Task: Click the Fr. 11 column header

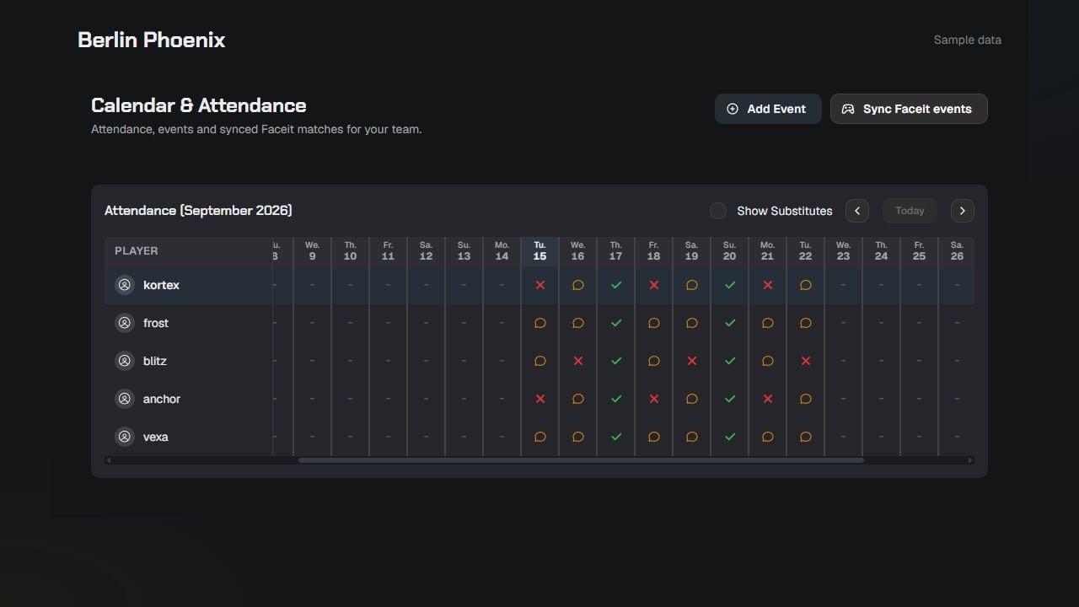Action: click(389, 251)
